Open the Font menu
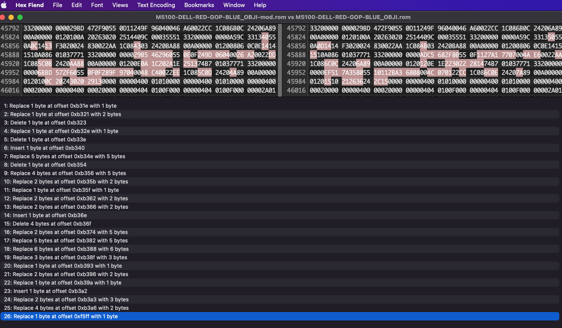Image resolution: width=562 pixels, height=328 pixels. coord(97,5)
